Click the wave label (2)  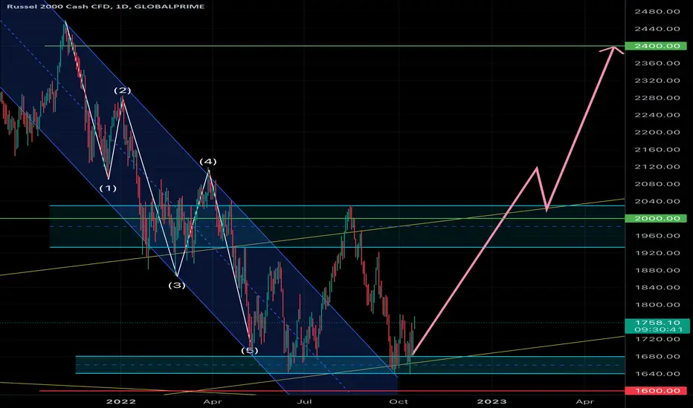point(123,91)
